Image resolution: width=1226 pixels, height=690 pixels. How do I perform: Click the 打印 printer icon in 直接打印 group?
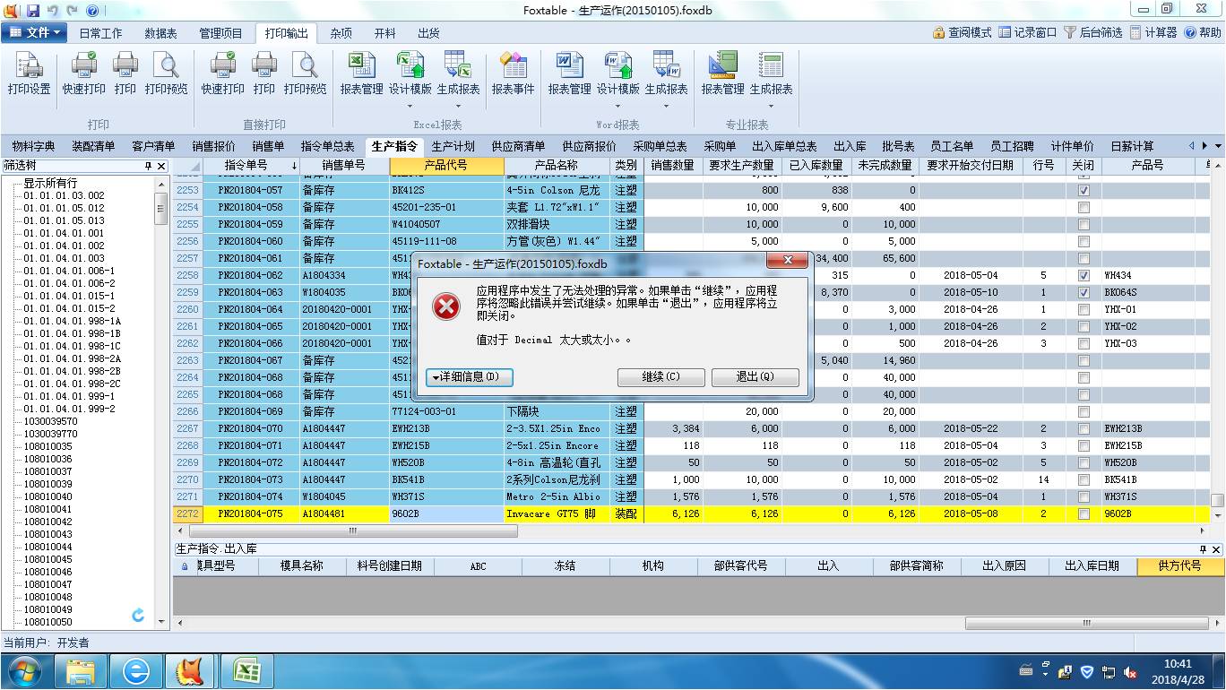pos(264,73)
